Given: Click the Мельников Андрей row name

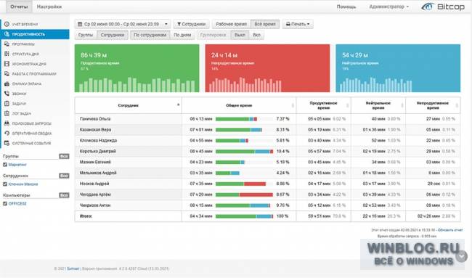Looking at the screenshot, I should 98,173.
